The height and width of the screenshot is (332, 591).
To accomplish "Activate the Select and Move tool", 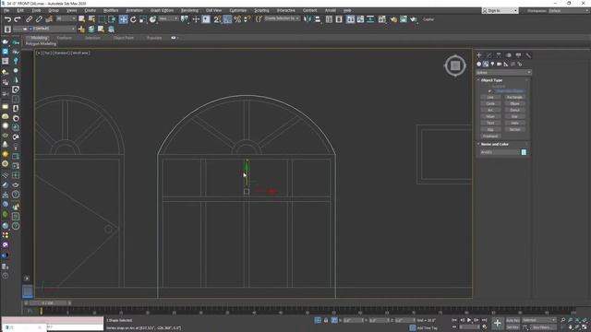I will click(123, 19).
